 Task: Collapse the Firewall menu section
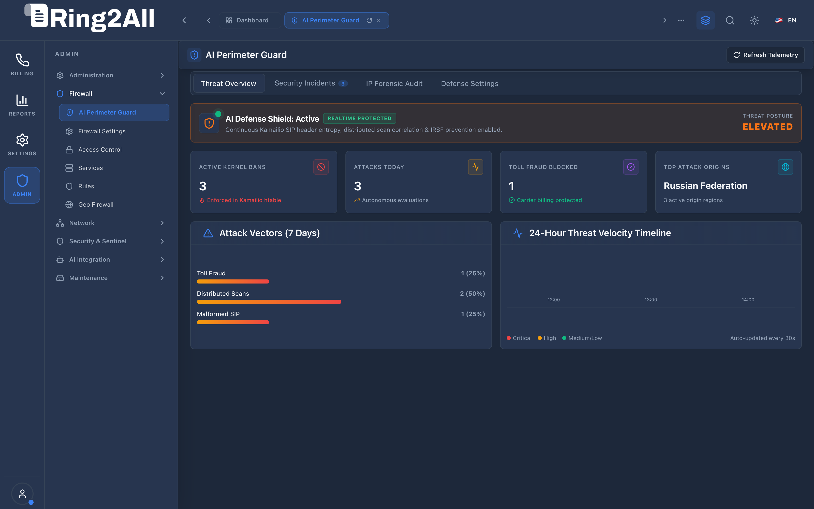pos(111,94)
